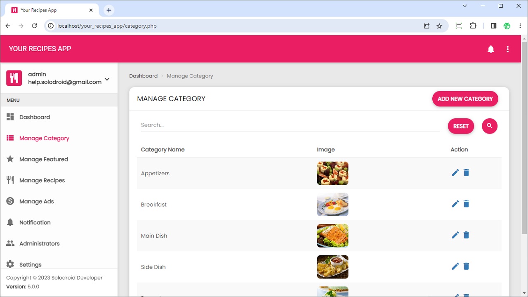Click the Notification bell icon in sidebar
528x297 pixels.
click(x=10, y=222)
